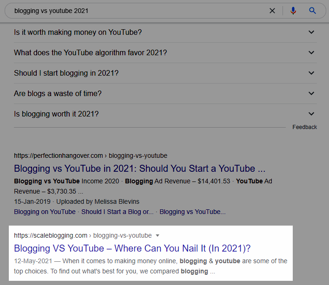329x285 pixels.
Task: Click "15-Jan-2019 · Uploaded by Melissa Blevins" text
Action: click(x=77, y=201)
